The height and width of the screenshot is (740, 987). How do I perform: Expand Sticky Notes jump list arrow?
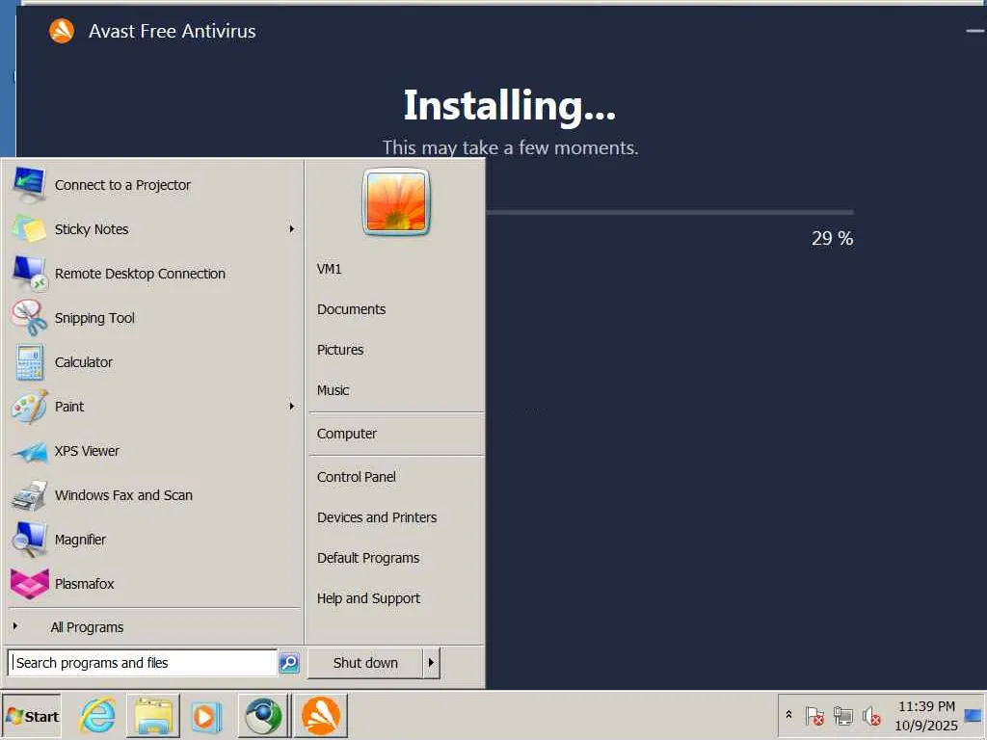pyautogui.click(x=291, y=229)
